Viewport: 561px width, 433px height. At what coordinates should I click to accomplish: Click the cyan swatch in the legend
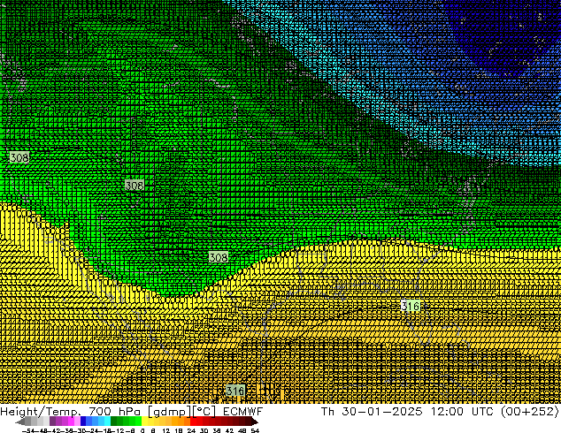(107, 422)
